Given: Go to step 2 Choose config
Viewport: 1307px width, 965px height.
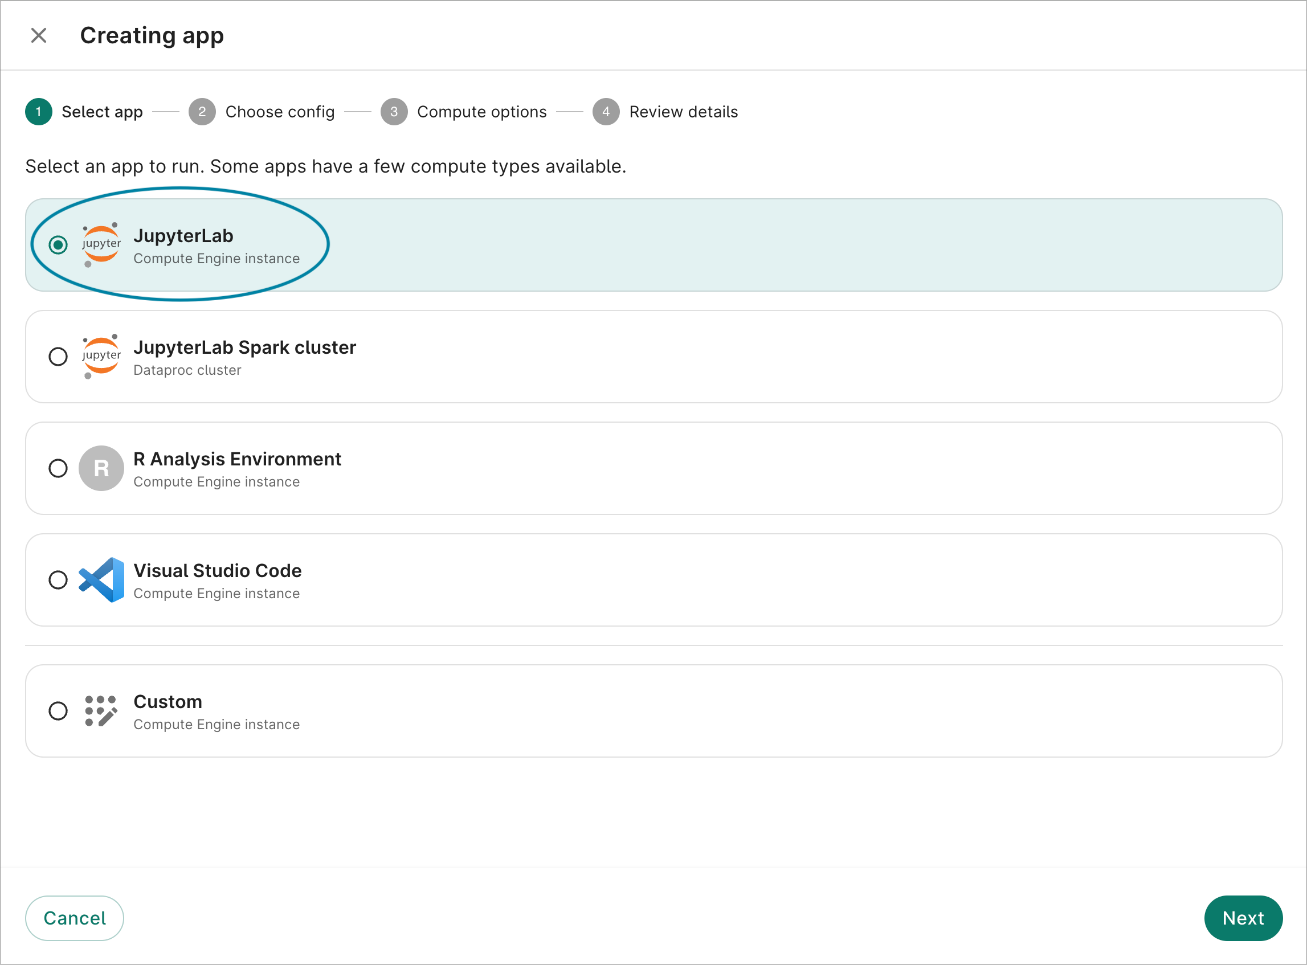Looking at the screenshot, I should 262,112.
